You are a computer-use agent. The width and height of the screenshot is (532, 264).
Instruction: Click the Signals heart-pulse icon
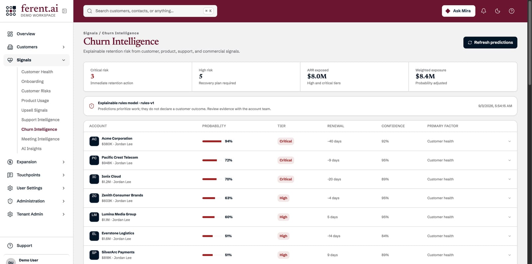click(10, 60)
